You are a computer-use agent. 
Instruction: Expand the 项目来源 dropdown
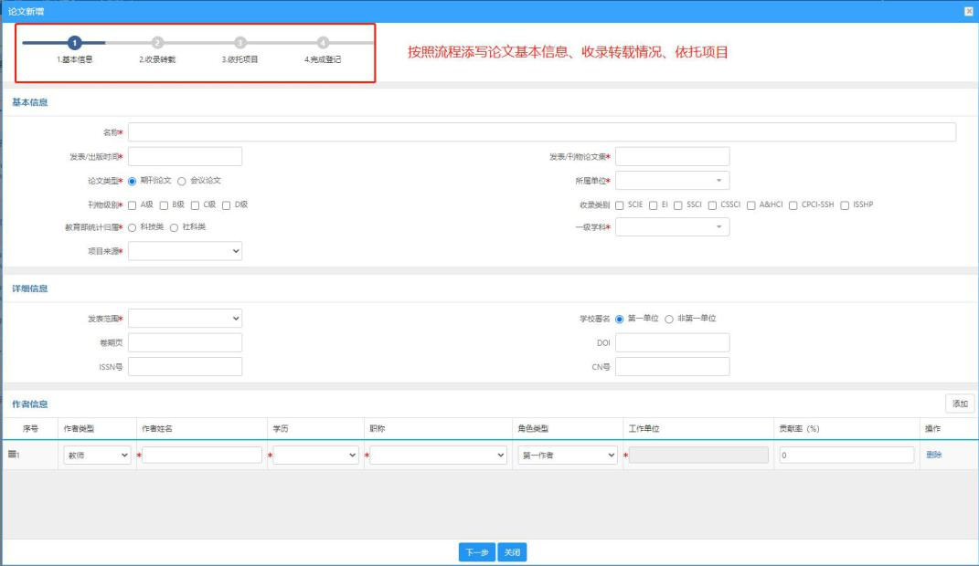pyautogui.click(x=185, y=250)
